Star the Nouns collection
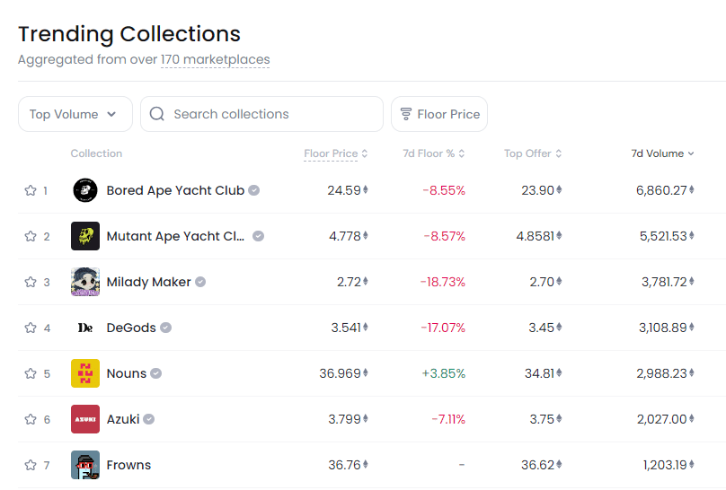726x490 pixels. pos(31,373)
